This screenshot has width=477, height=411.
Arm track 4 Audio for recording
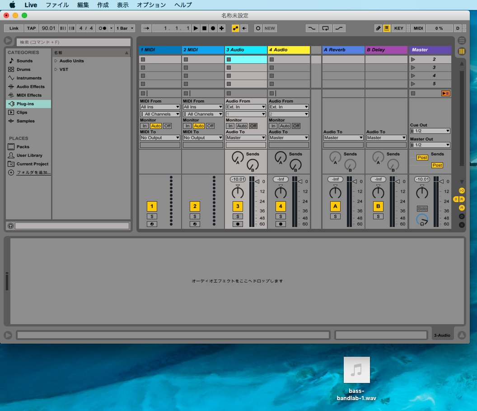[x=281, y=224]
